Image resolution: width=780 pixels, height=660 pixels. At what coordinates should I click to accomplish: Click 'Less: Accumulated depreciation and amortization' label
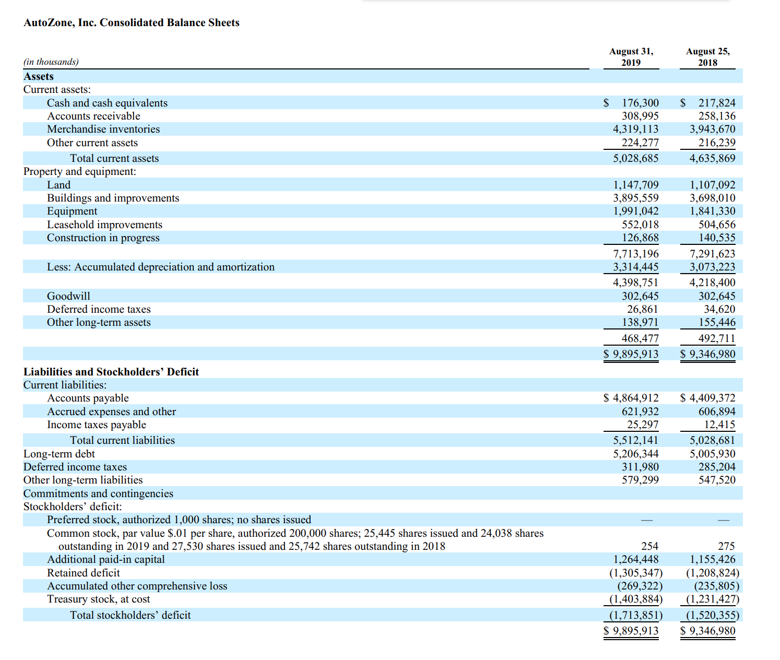(x=161, y=267)
